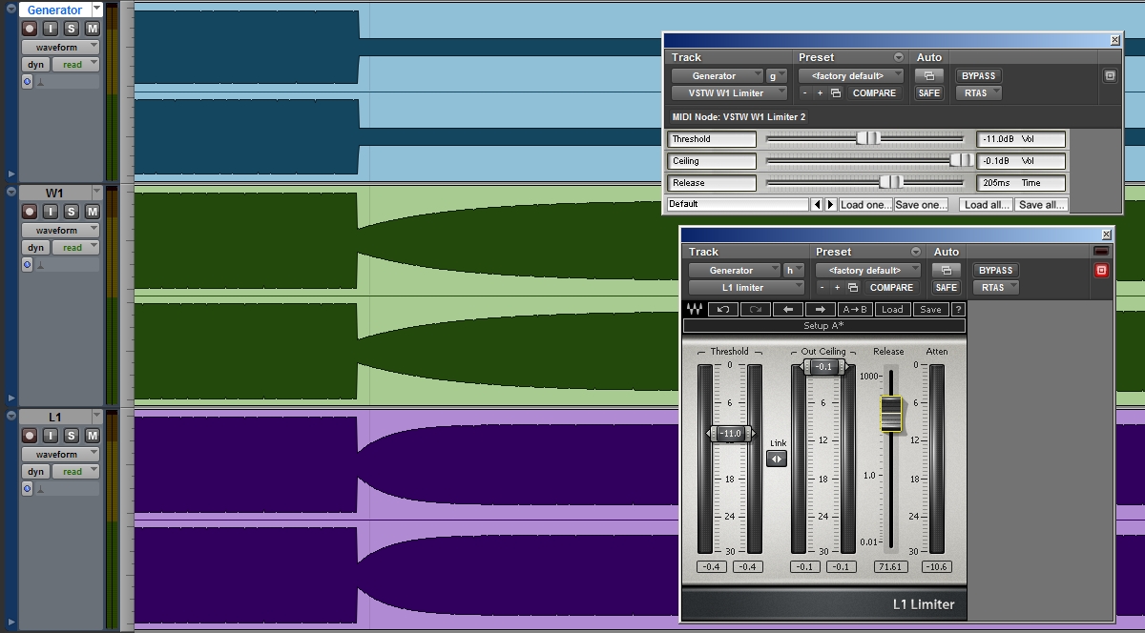Click the Load all... button in W1 Limiter
This screenshot has height=633, width=1145.
coord(986,205)
